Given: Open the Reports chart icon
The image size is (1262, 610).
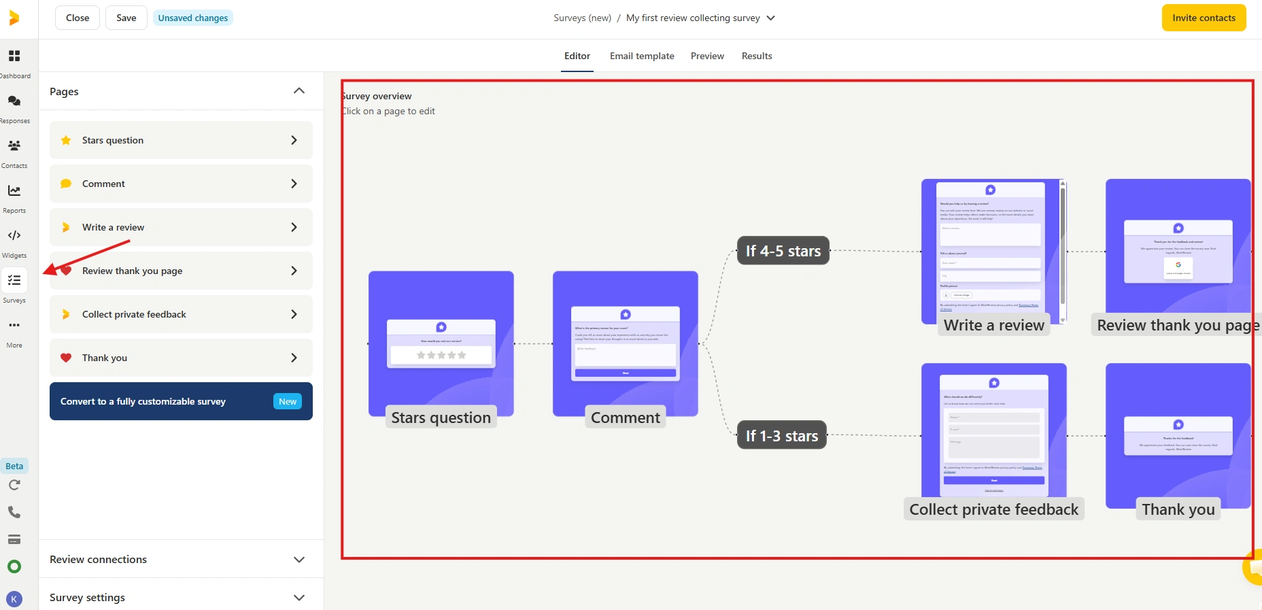Looking at the screenshot, I should point(14,191).
